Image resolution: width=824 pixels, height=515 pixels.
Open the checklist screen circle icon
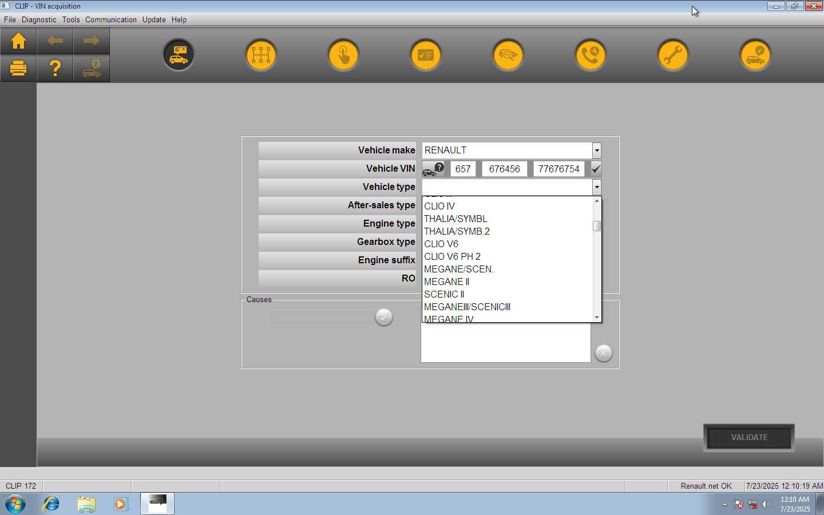pos(426,55)
